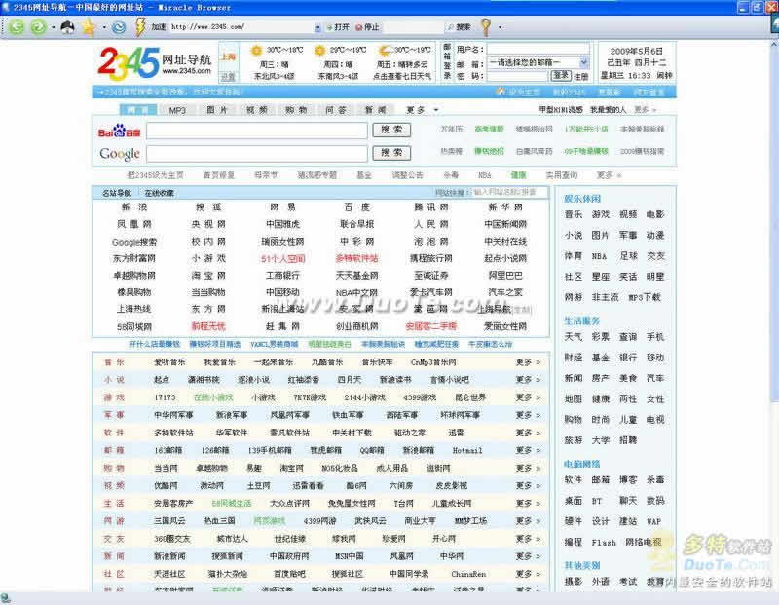Click the Baidu search input field
This screenshot has height=605, width=779.
pyautogui.click(x=257, y=131)
